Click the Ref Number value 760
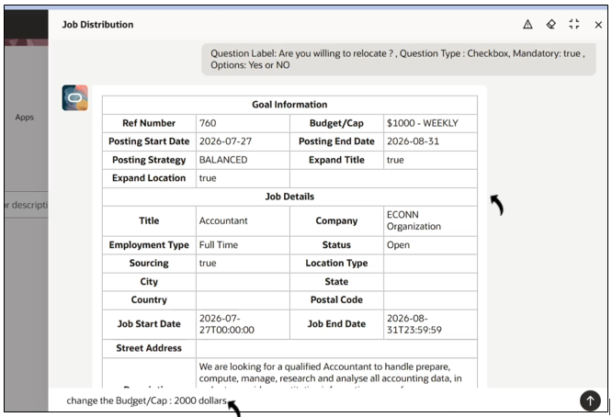The width and height of the screenshot is (612, 417). pos(208,123)
